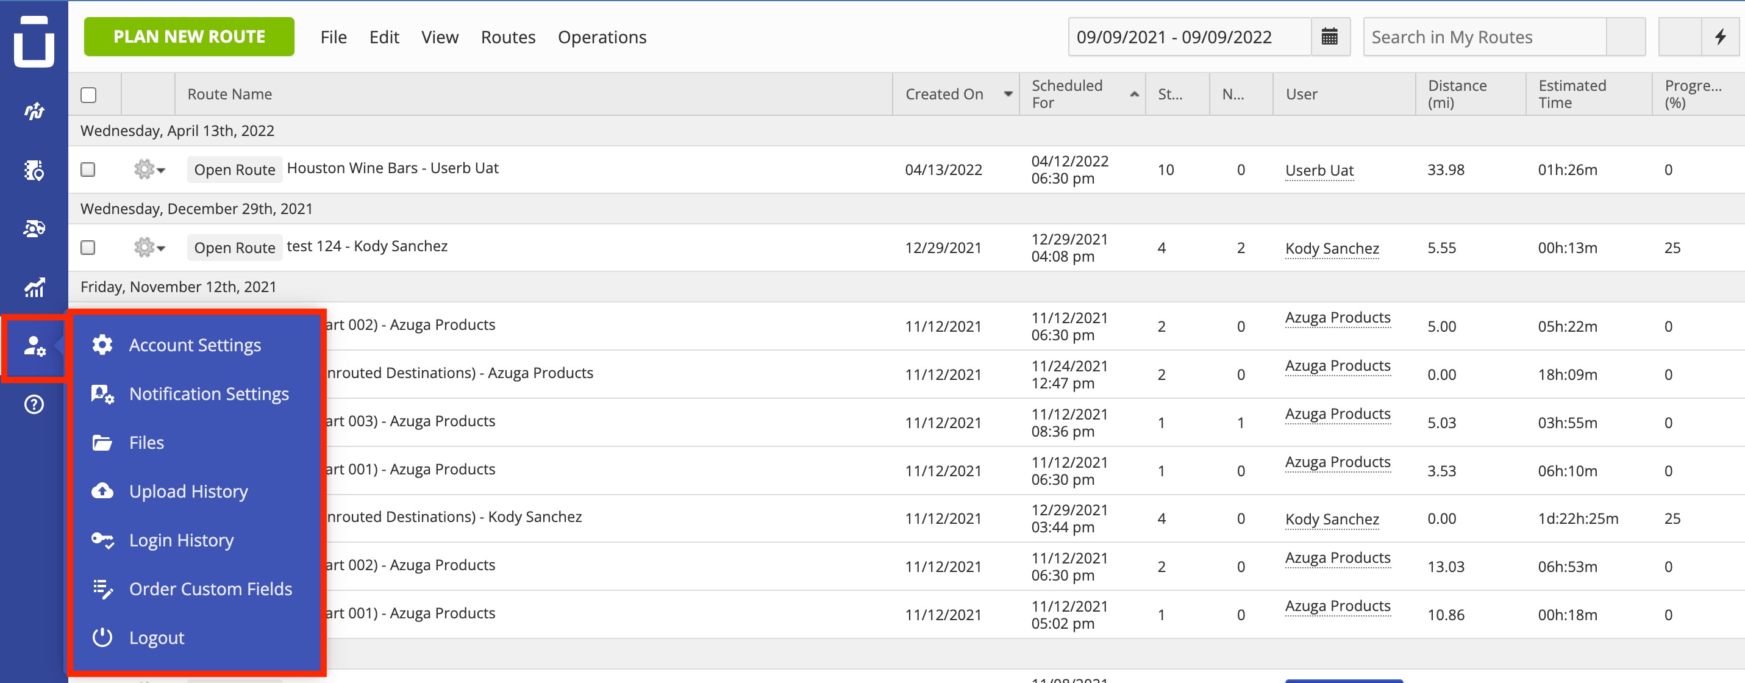Open the File menu
Image resolution: width=1745 pixels, height=683 pixels.
pos(334,37)
